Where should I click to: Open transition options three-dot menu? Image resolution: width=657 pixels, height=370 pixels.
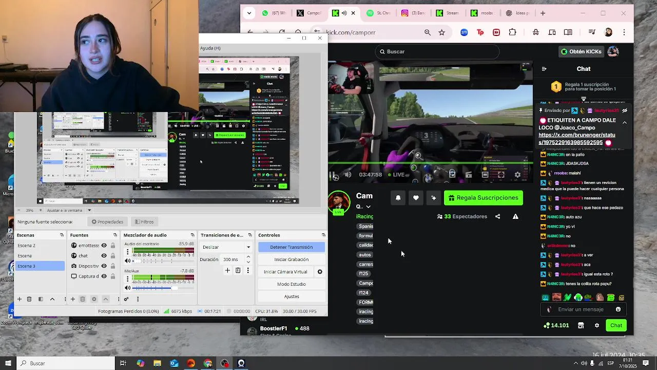(x=248, y=270)
